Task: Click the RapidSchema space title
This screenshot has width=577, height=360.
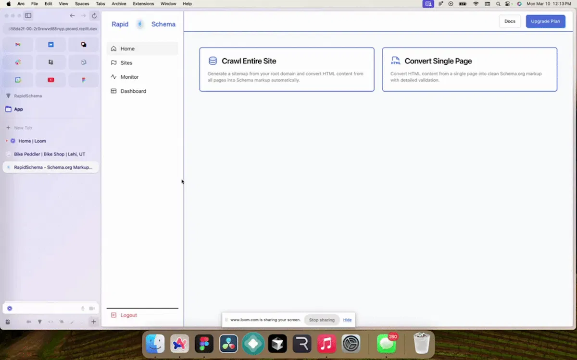Action: click(28, 96)
